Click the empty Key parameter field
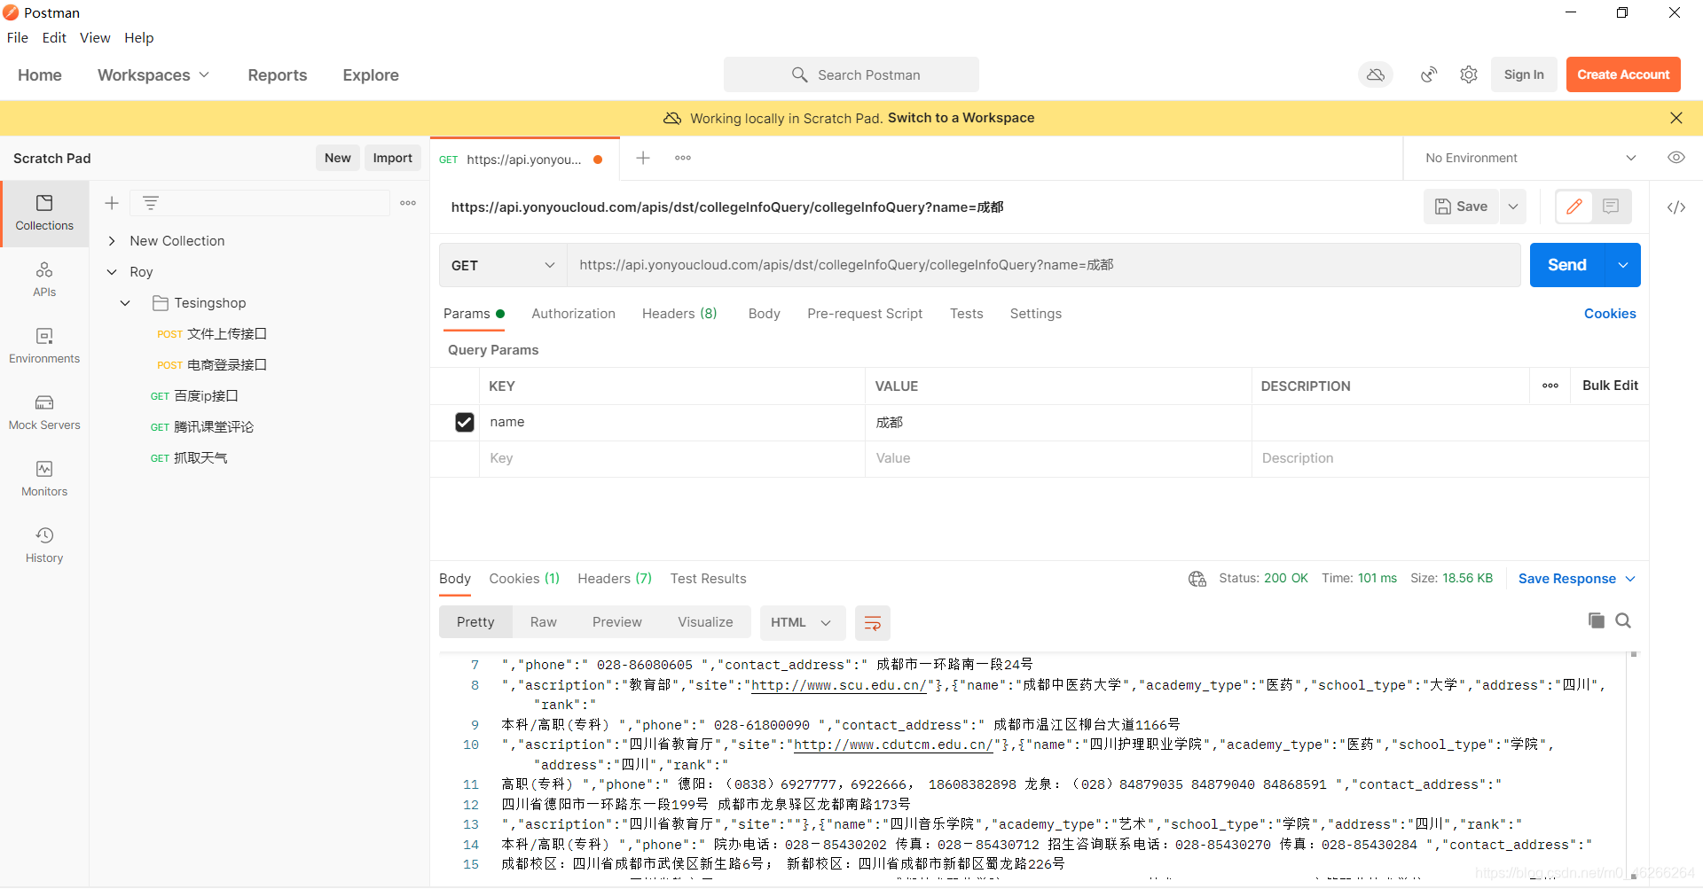The height and width of the screenshot is (889, 1703). pyautogui.click(x=672, y=458)
